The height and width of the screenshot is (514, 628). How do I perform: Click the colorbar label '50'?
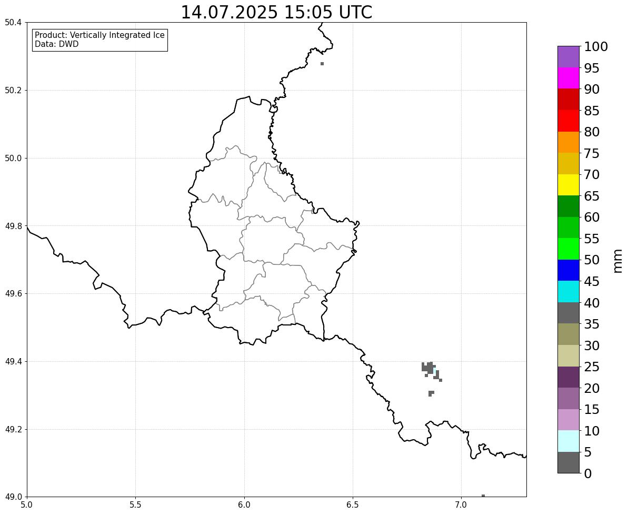coord(592,260)
